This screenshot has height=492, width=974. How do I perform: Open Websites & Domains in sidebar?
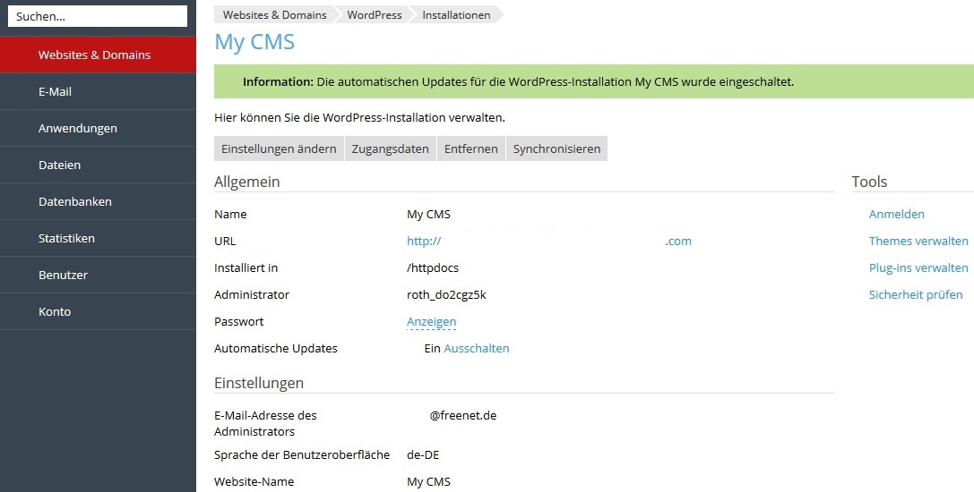coord(99,55)
